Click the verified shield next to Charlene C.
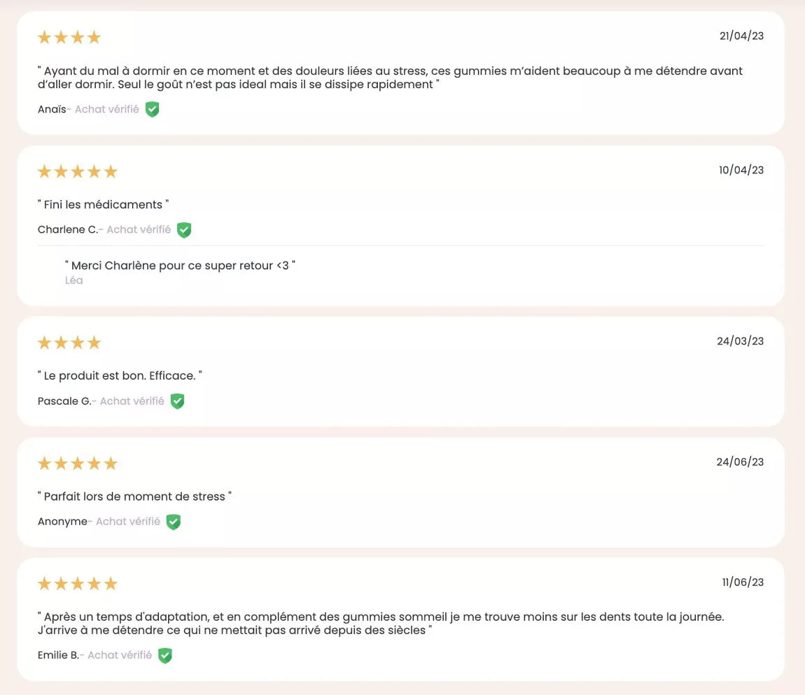 click(x=184, y=230)
